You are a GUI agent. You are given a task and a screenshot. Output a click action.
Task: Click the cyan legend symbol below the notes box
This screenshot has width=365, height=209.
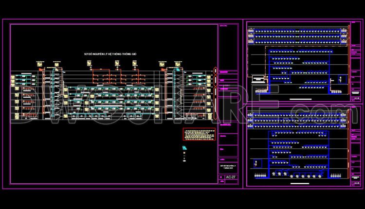point(184,148)
